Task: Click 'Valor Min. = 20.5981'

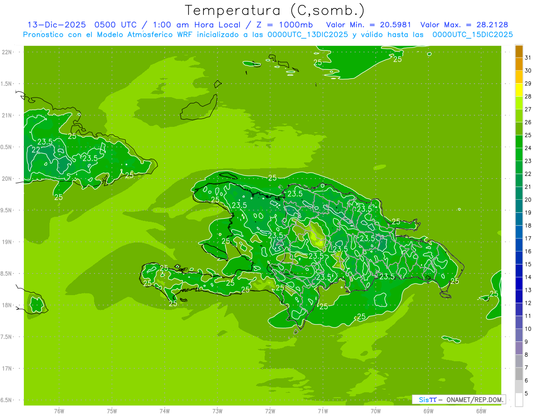Action: 368,25
